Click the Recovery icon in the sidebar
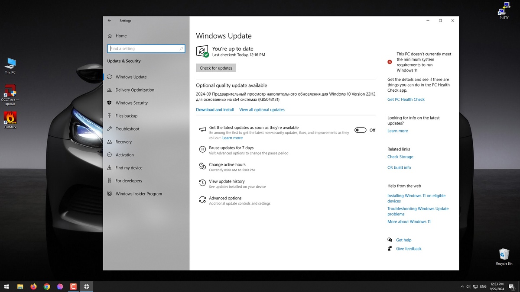 (x=110, y=142)
